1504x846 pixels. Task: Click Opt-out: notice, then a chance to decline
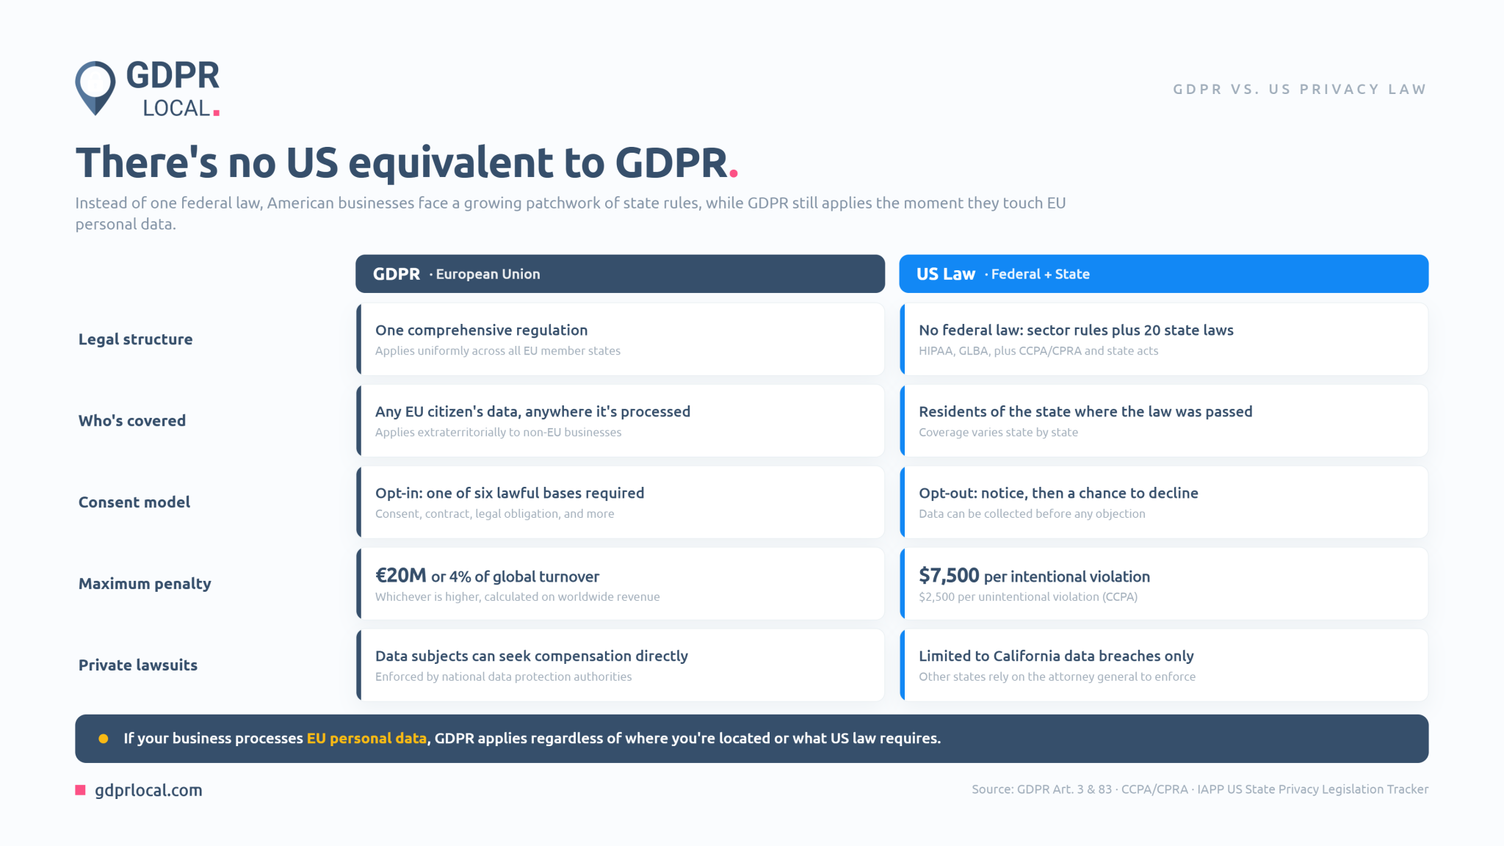pyautogui.click(x=1058, y=493)
